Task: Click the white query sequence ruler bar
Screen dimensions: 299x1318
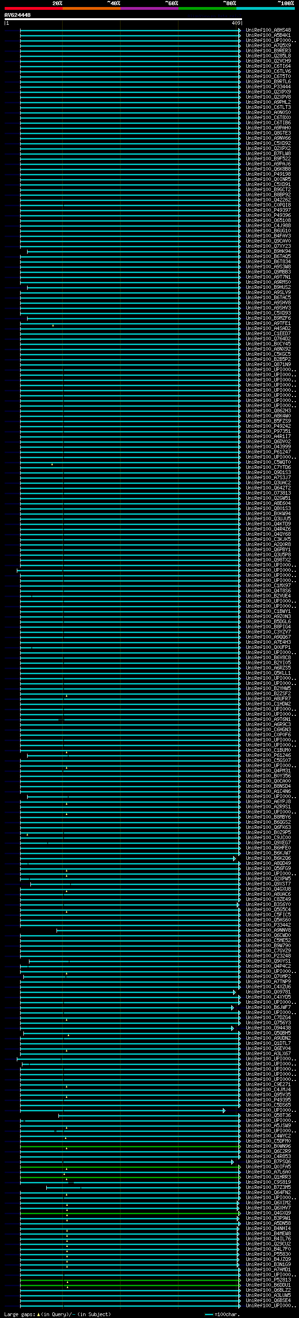Action: coord(123,20)
